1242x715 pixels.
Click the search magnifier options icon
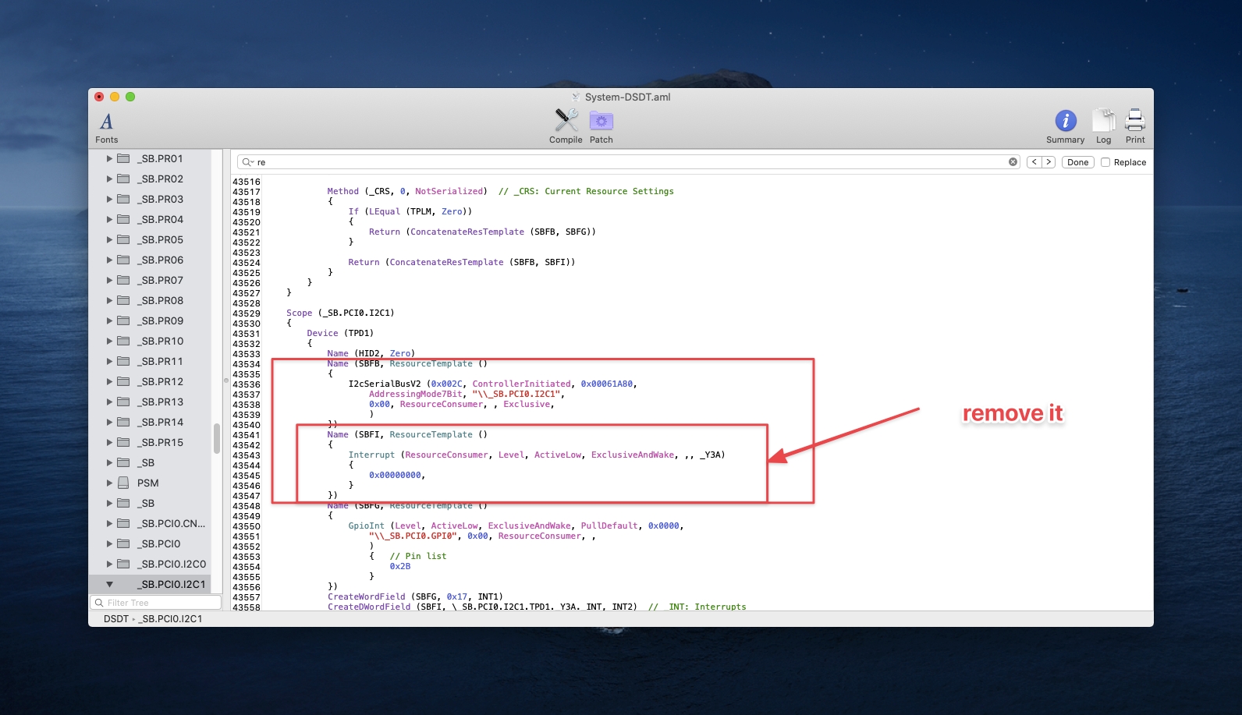point(248,162)
